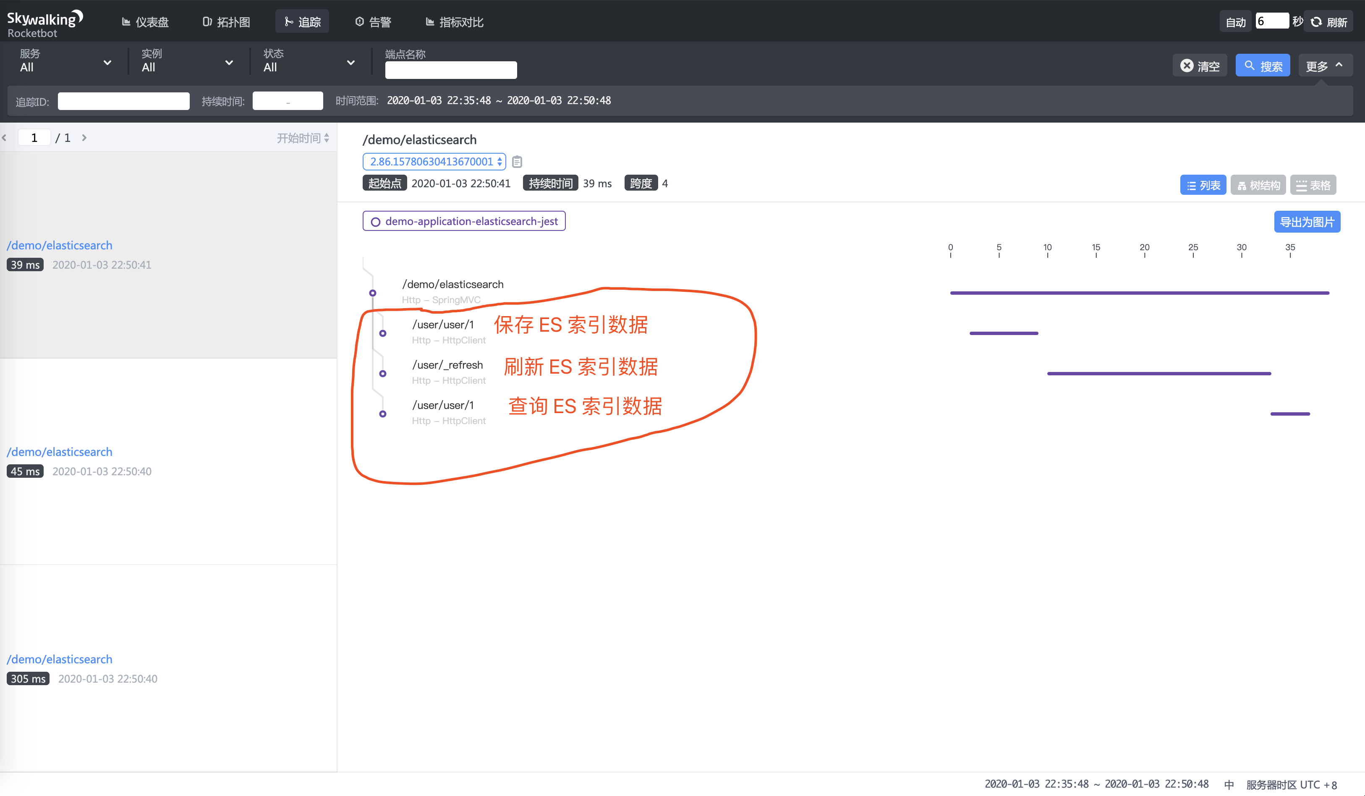Click the refresh (刷新) button
Image resolution: width=1365 pixels, height=796 pixels.
[1329, 22]
